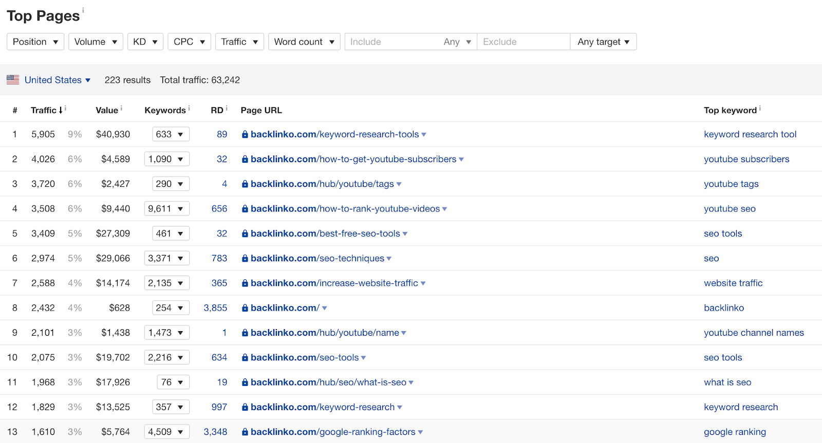This screenshot has width=822, height=443.
Task: Expand the 2,135 keywords dropdown
Action: pyautogui.click(x=167, y=283)
